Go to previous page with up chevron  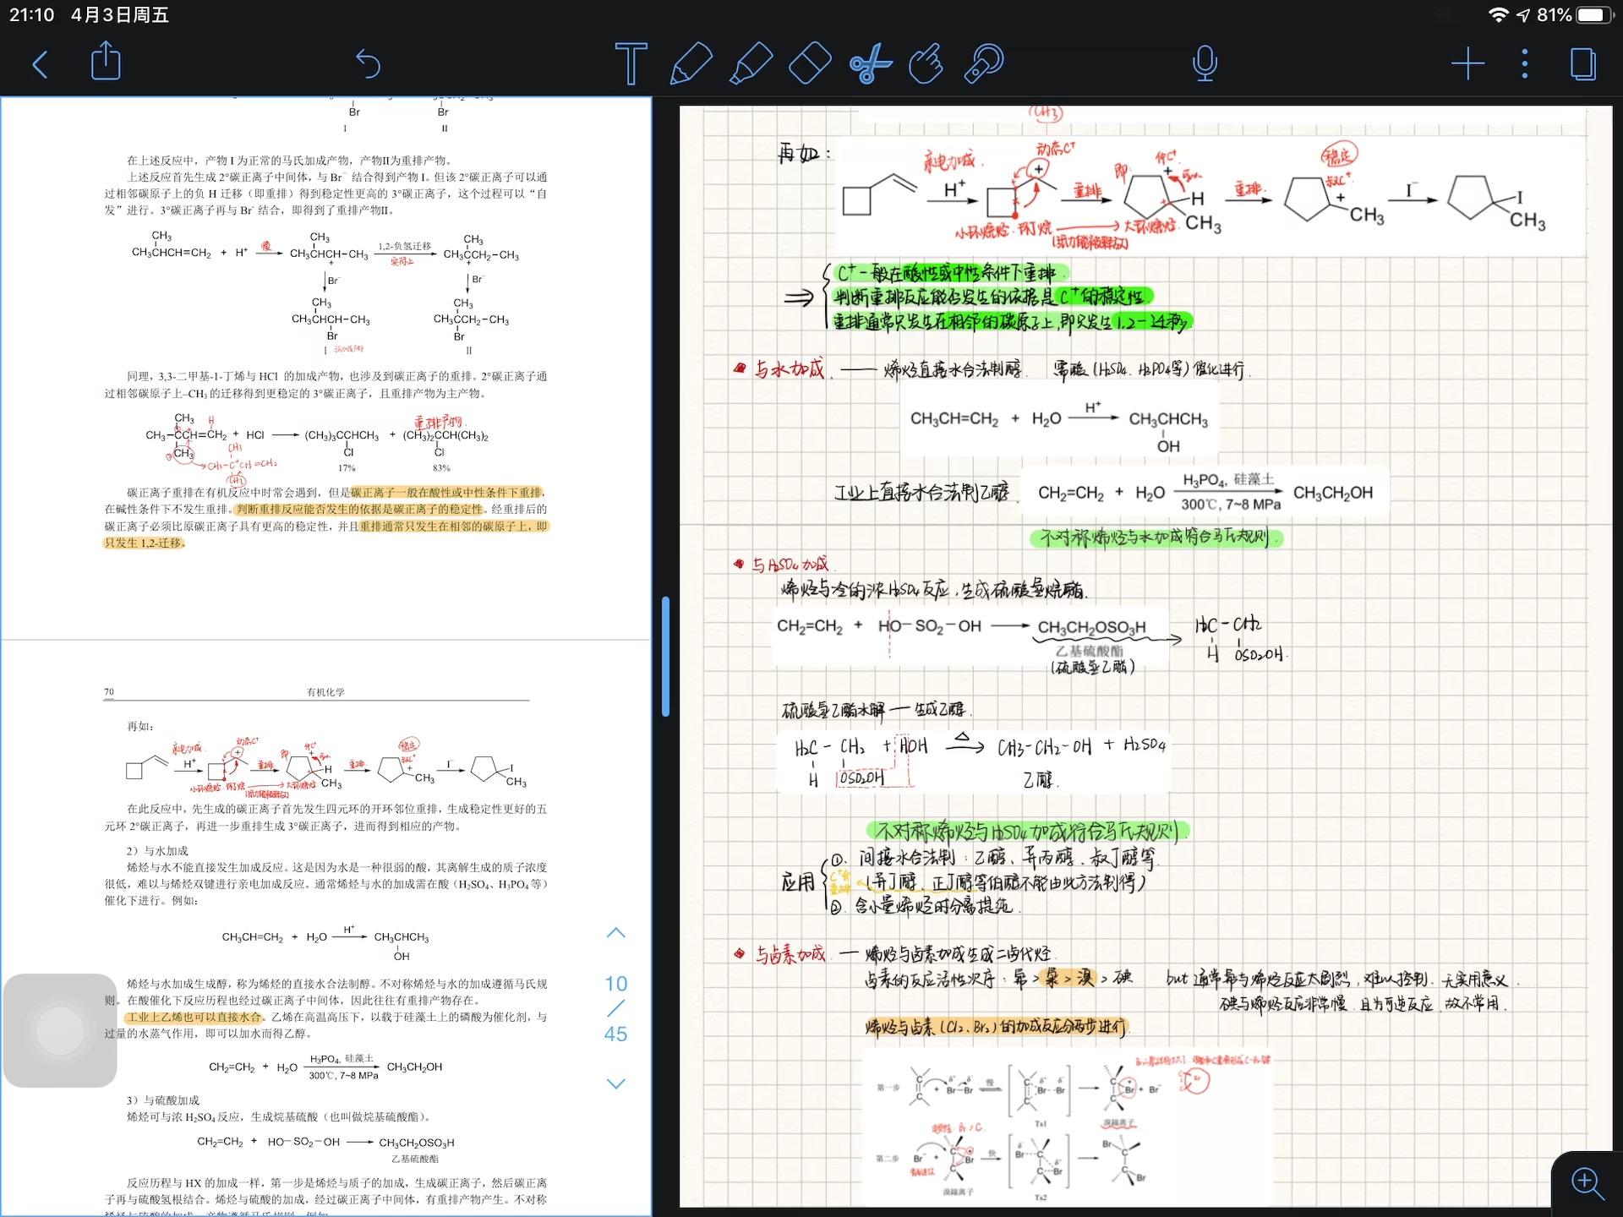tap(616, 933)
